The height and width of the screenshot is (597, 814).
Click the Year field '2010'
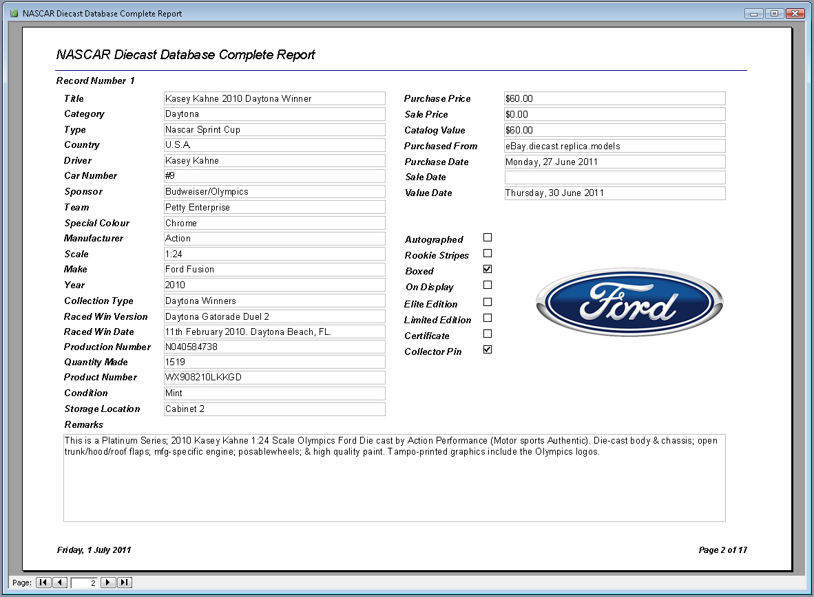coord(274,285)
